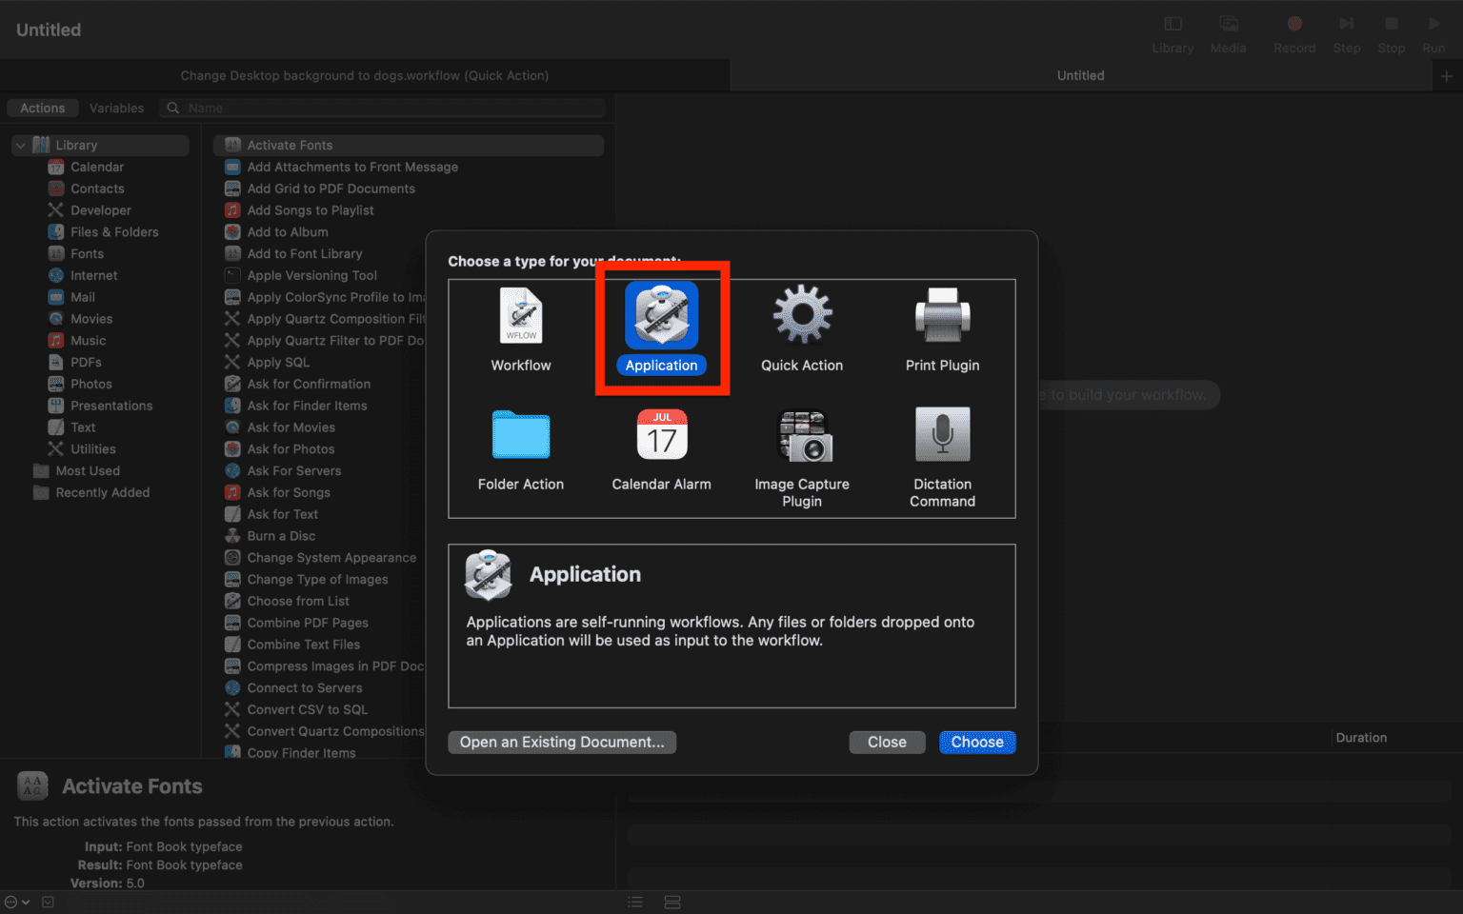
Task: Select the Workflow document type icon
Action: tap(520, 316)
